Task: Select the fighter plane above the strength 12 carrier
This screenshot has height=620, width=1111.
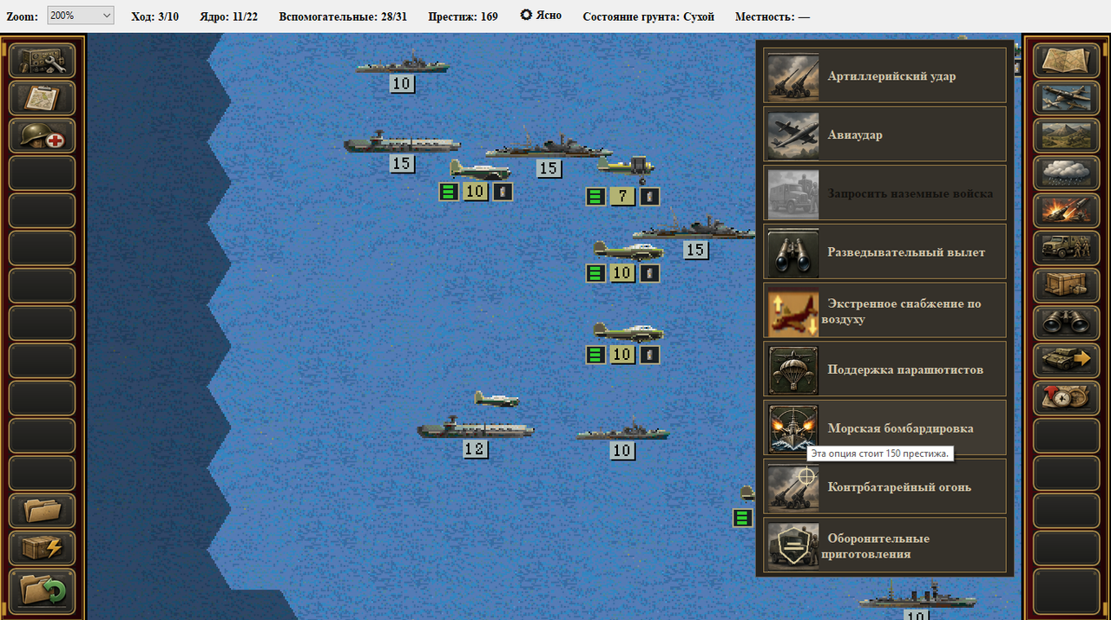Action: point(496,399)
